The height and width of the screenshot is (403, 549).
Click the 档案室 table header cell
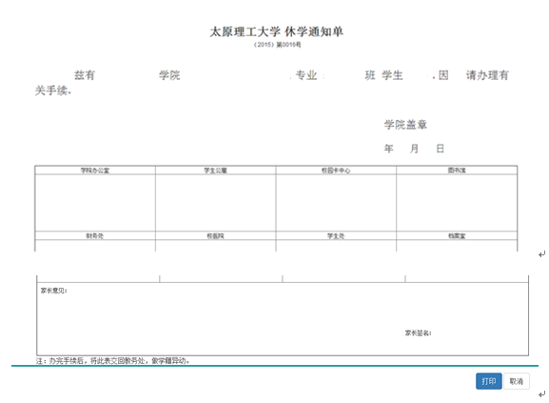[x=457, y=236]
